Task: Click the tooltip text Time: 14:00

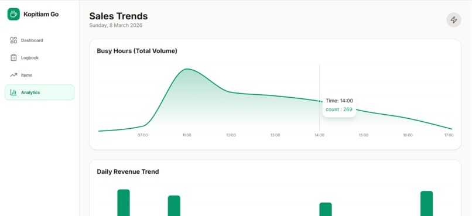Action: pos(339,101)
